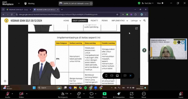Open Zoom Apps
Image resolution: width=188 pixels, height=99 pixels.
click(x=132, y=95)
